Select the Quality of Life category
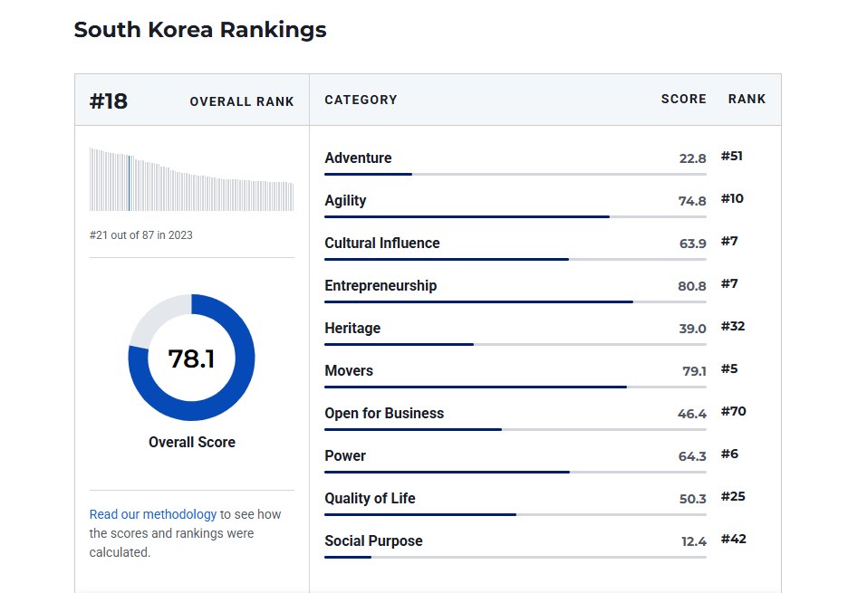Screen dimensions: 867x593 pos(370,499)
